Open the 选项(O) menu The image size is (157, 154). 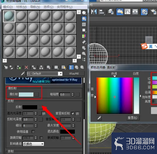point(48,7)
